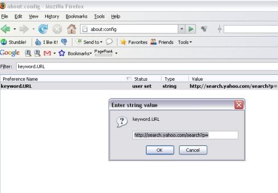This screenshot has width=278, height=193.
Task: Expand the address bar URL dropdown
Action: click(x=181, y=29)
